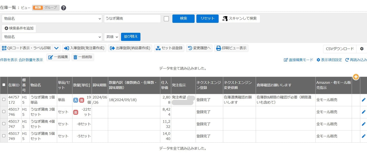
Task: Click the orange plus add column icon
Action: pos(356,77)
